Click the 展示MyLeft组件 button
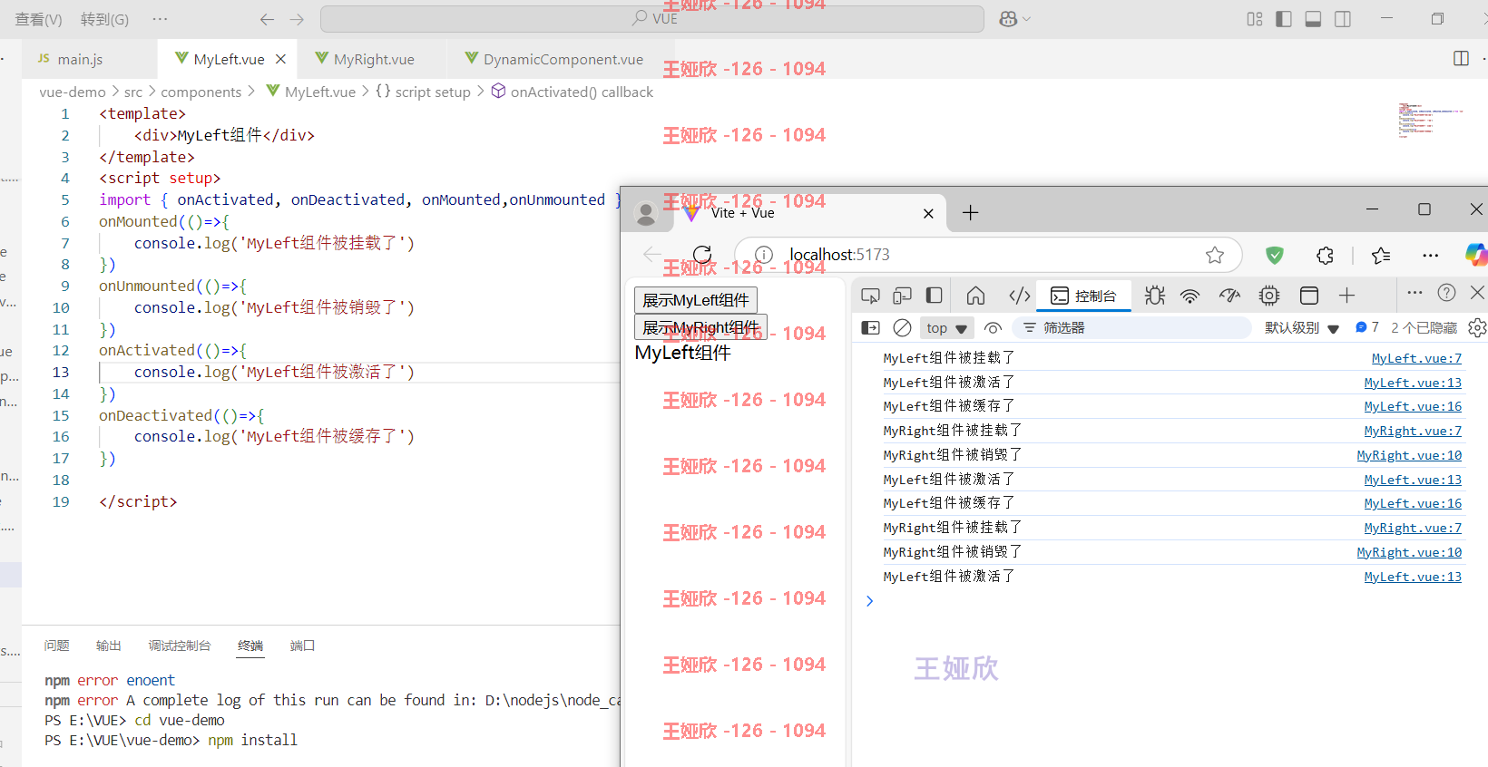The image size is (1488, 767). 696,300
